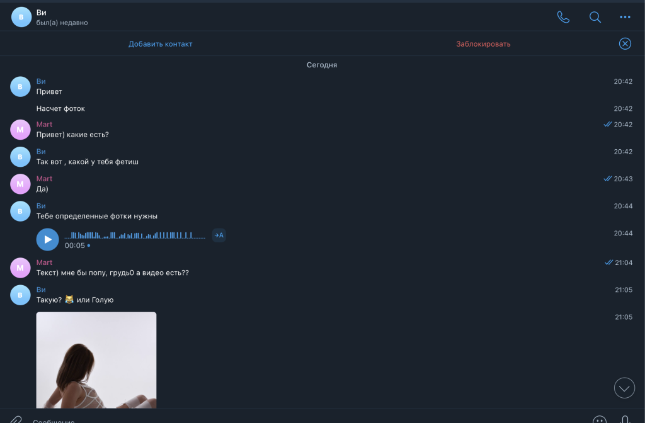This screenshot has width=645, height=423.
Task: Click the Ви header title with был(а) недавно status
Action: pyautogui.click(x=62, y=17)
